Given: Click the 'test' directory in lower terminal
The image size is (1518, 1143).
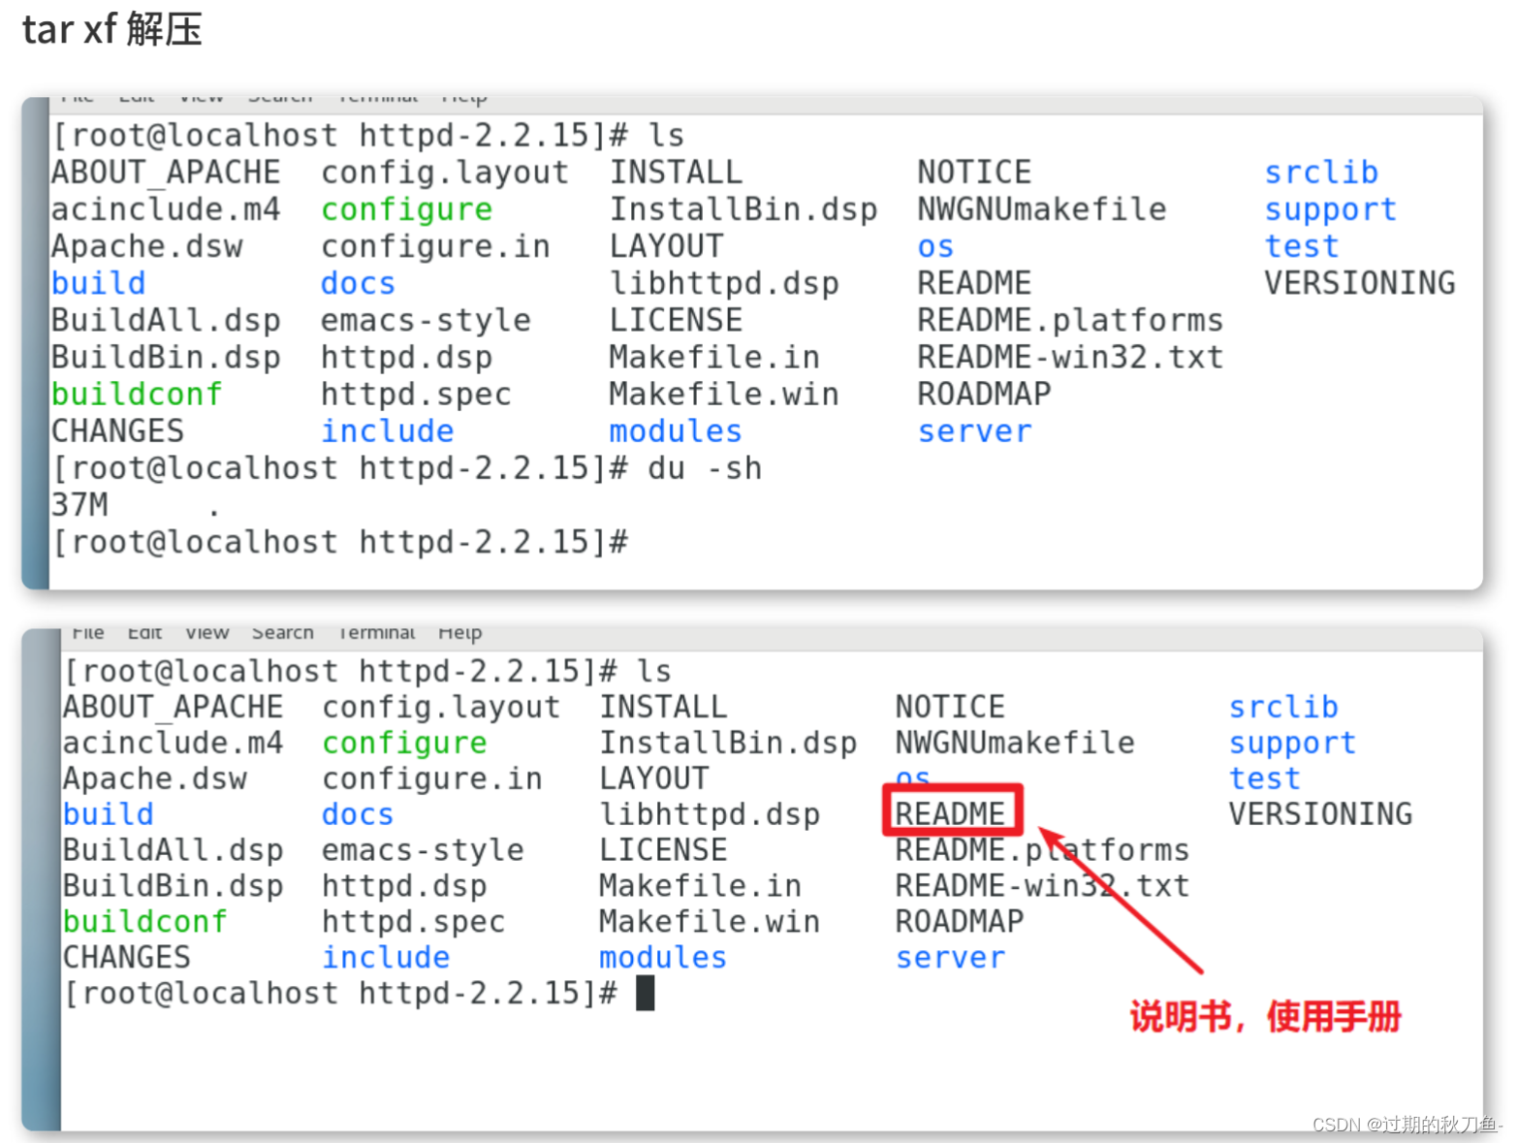Looking at the screenshot, I should 1265,778.
